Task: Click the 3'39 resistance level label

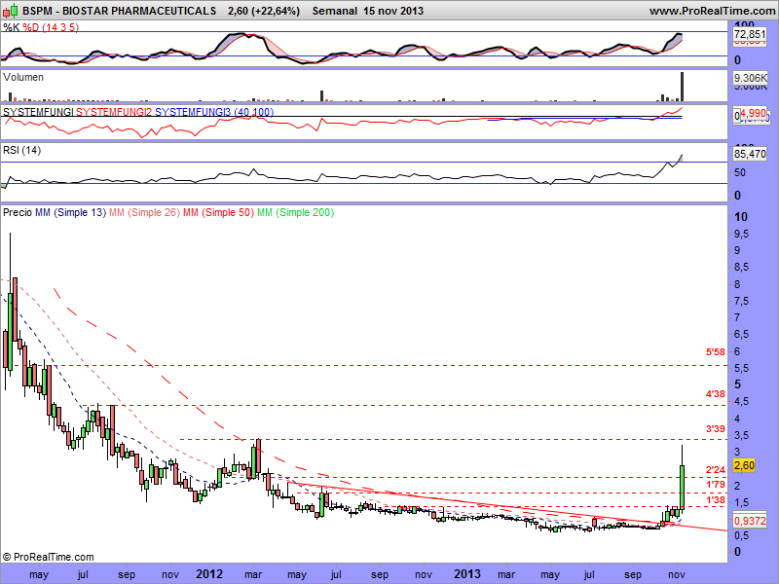Action: (716, 428)
